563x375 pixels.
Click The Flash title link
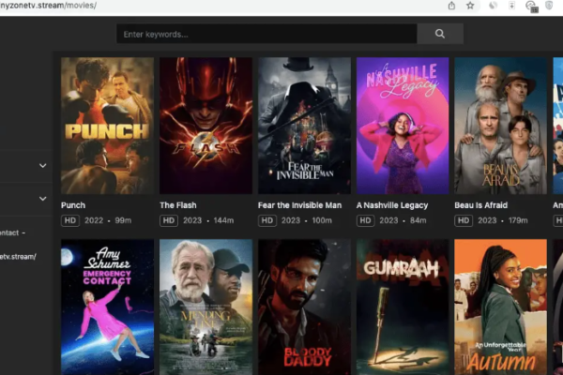[x=178, y=205]
